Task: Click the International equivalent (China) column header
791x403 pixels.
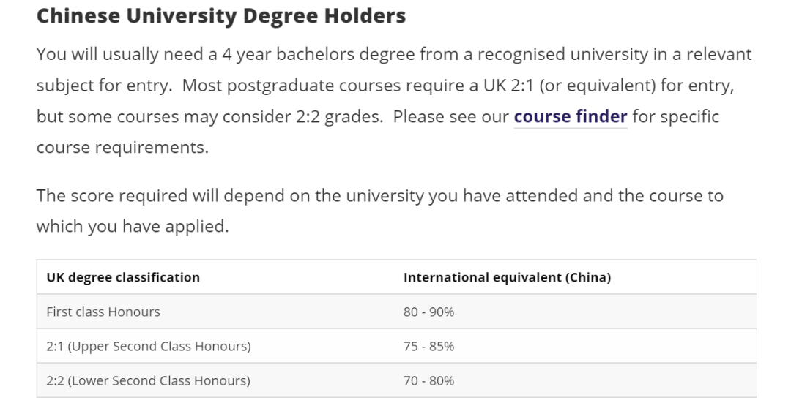Action: [507, 278]
